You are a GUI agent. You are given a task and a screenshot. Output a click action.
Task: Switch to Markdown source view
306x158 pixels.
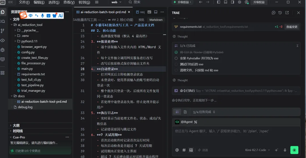(x=156, y=20)
